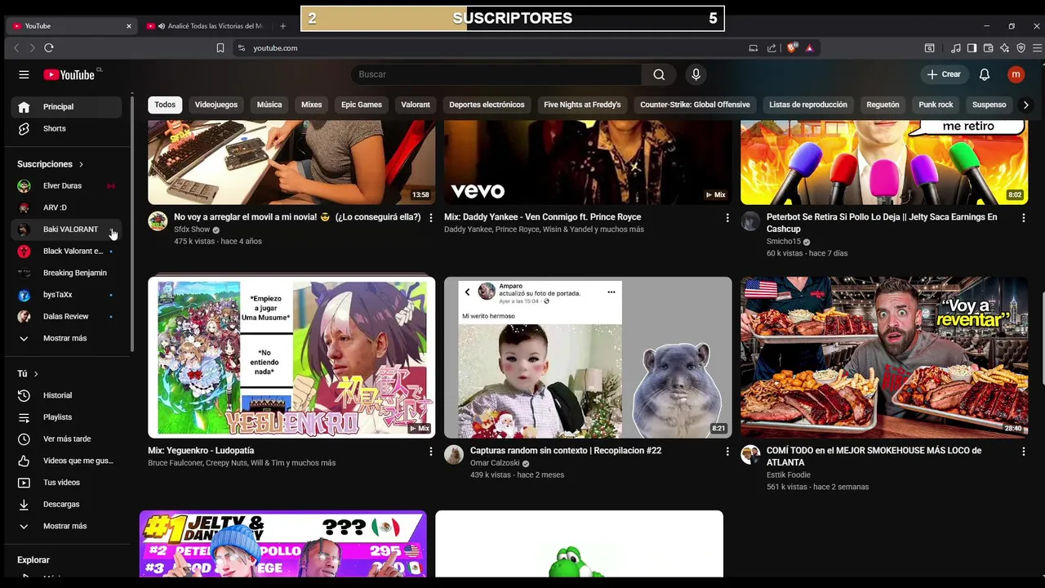Open Suscripciones section chevron
This screenshot has height=588, width=1045.
81,164
